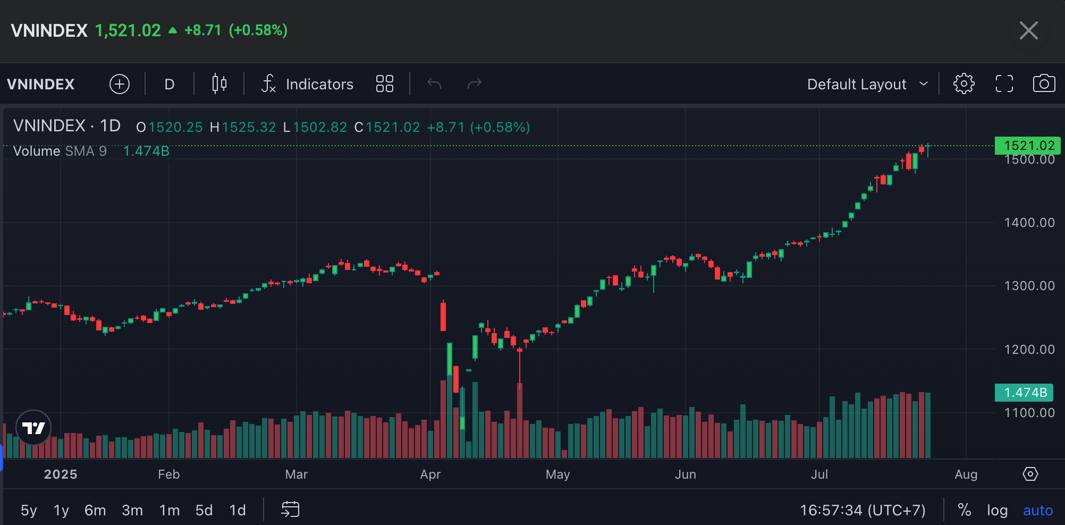Click the 1400.00 price axis label

click(x=1029, y=222)
